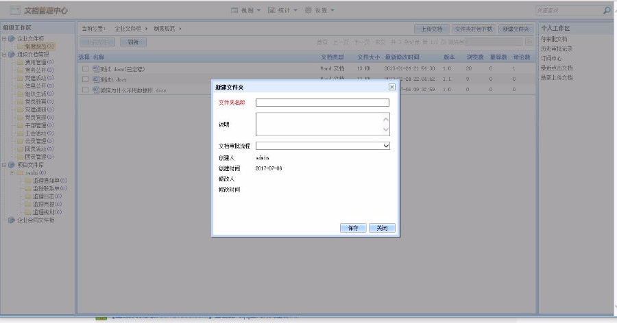Viewport: 617px width, 323px height.
Task: Select the third document row checkbox
Action: click(x=85, y=90)
